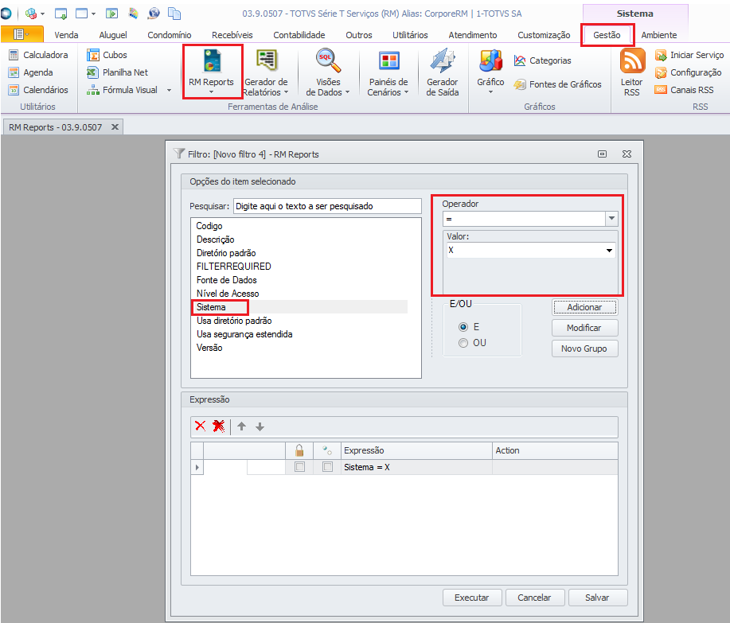
Task: Select Nível de Acesso in the list
Action: 227,293
